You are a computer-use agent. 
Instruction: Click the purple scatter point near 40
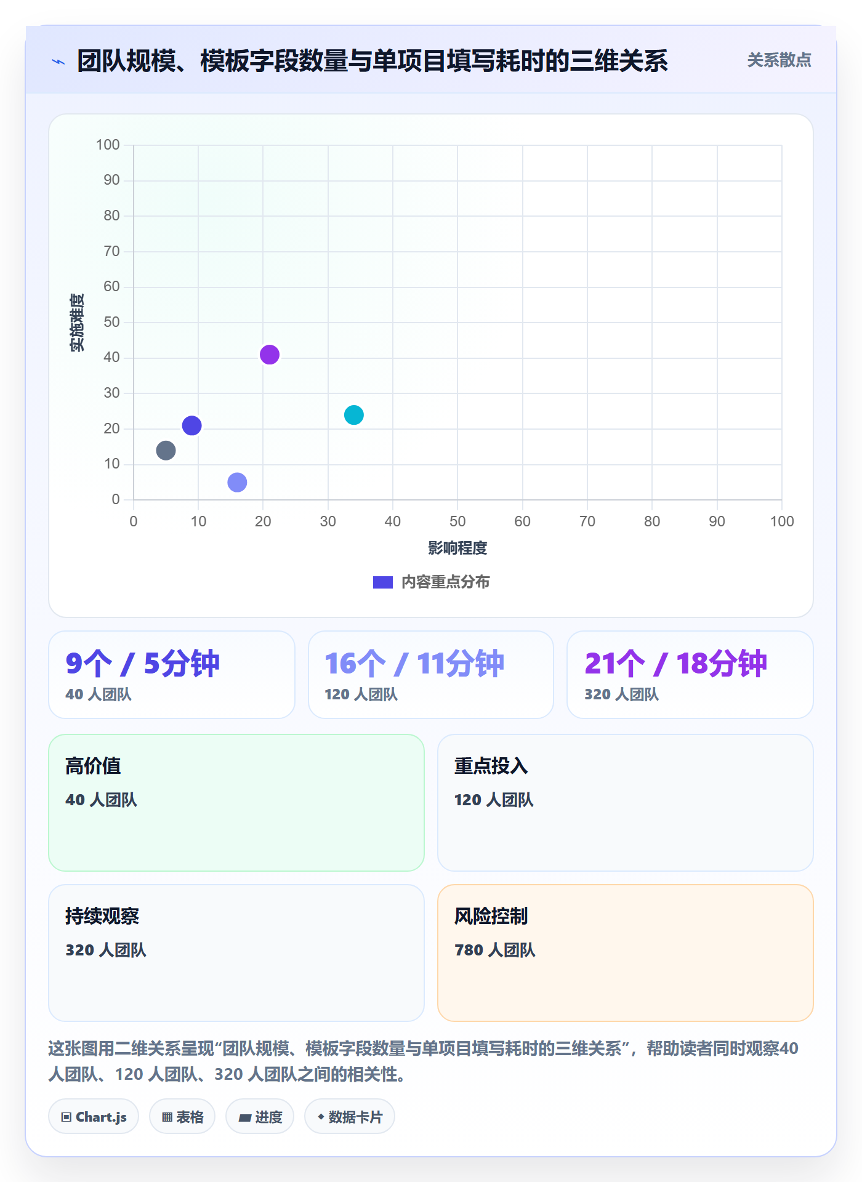click(270, 355)
